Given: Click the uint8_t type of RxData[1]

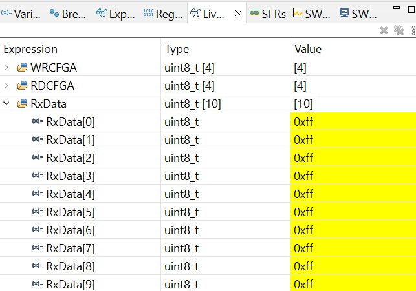Looking at the screenshot, I should (181, 140).
